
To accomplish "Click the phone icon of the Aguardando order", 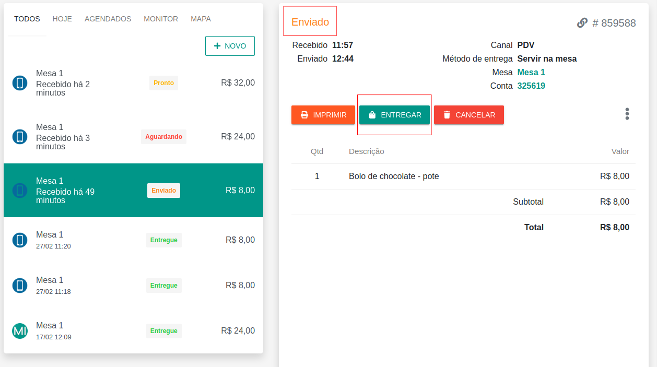I will [x=20, y=137].
